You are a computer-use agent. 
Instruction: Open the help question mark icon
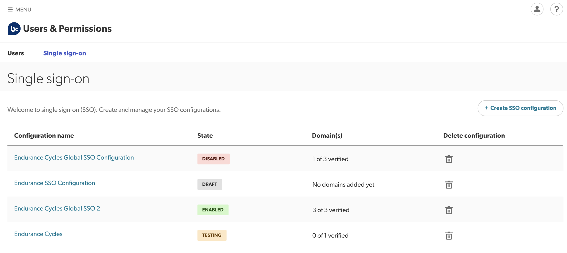[x=556, y=9]
